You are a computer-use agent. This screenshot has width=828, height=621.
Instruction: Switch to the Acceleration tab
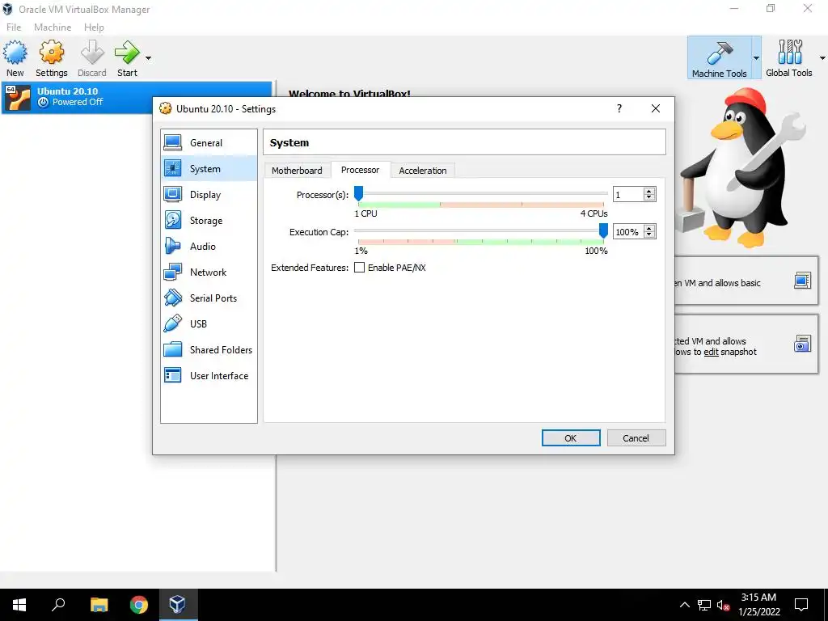[422, 170]
